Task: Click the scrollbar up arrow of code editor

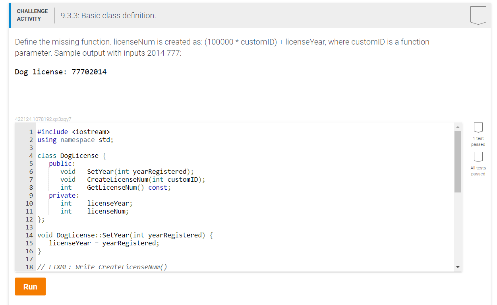Action: point(457,126)
